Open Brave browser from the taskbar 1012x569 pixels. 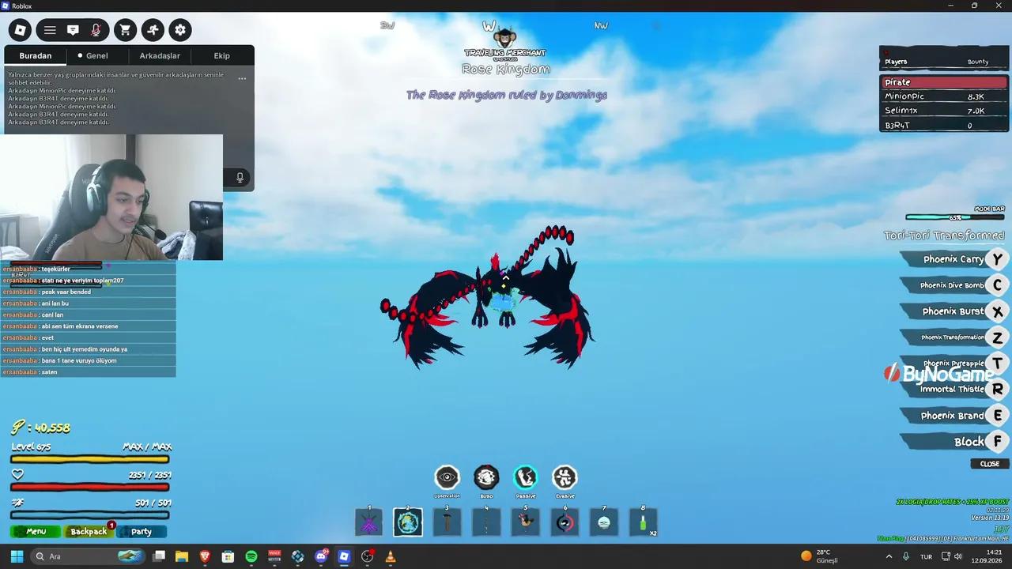pos(205,556)
